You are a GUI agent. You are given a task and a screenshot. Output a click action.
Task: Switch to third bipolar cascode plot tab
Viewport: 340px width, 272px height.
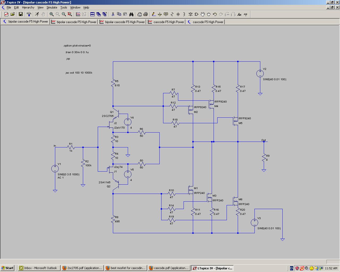pos(122,22)
